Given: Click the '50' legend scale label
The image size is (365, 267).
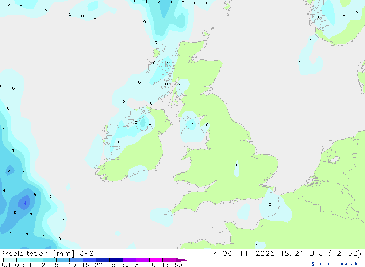Looking at the screenshot, I should point(178,265).
